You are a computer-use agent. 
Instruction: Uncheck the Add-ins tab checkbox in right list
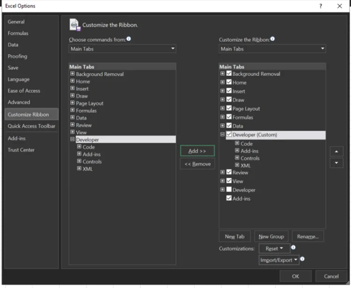[229, 198]
